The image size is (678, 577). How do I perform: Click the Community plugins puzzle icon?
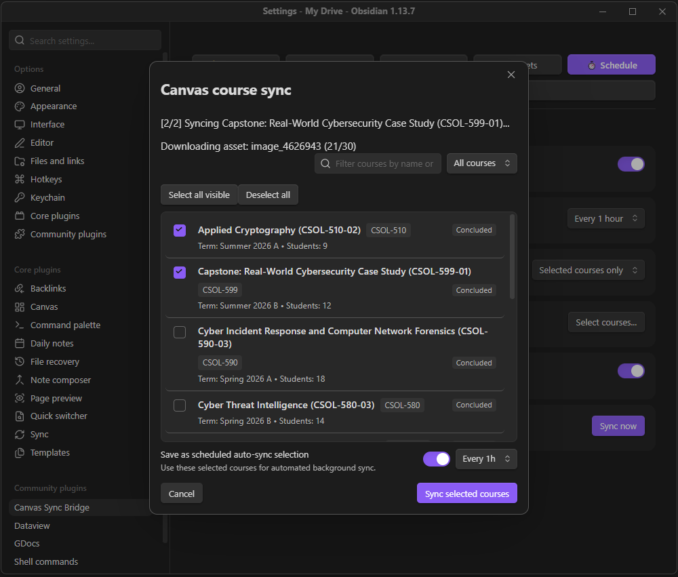tap(20, 234)
